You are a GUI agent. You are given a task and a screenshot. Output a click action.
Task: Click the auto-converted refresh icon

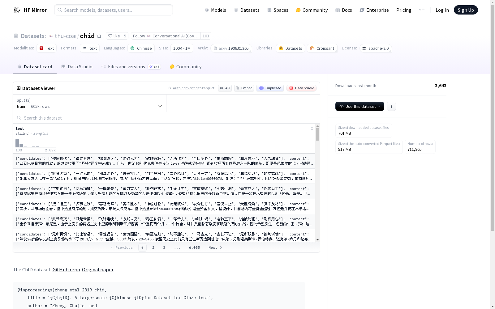coord(170,88)
